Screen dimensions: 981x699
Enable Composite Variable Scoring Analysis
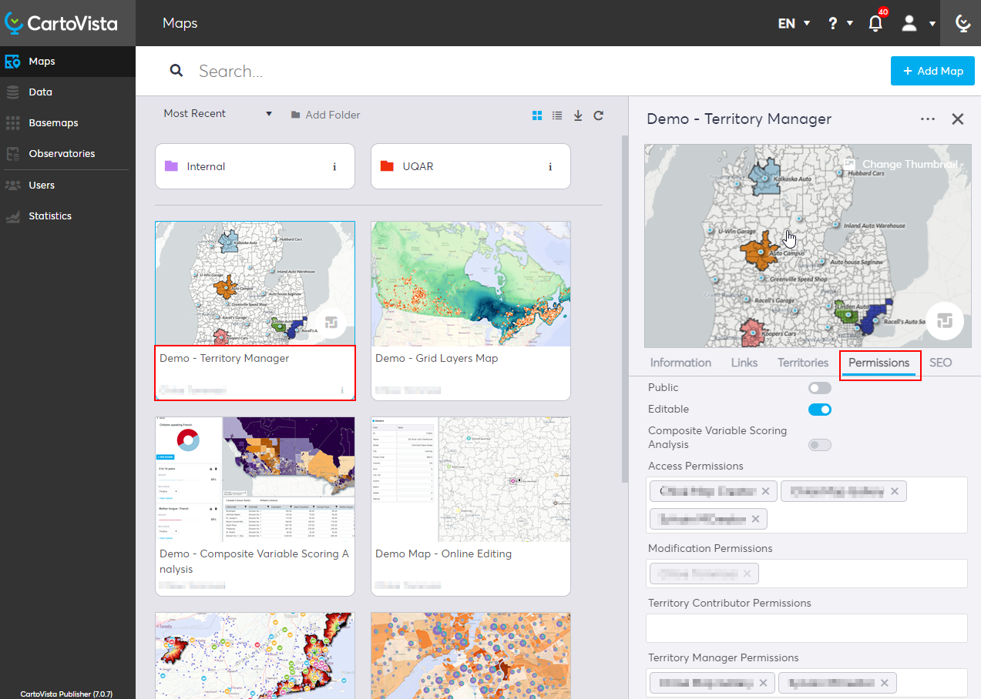tap(819, 445)
